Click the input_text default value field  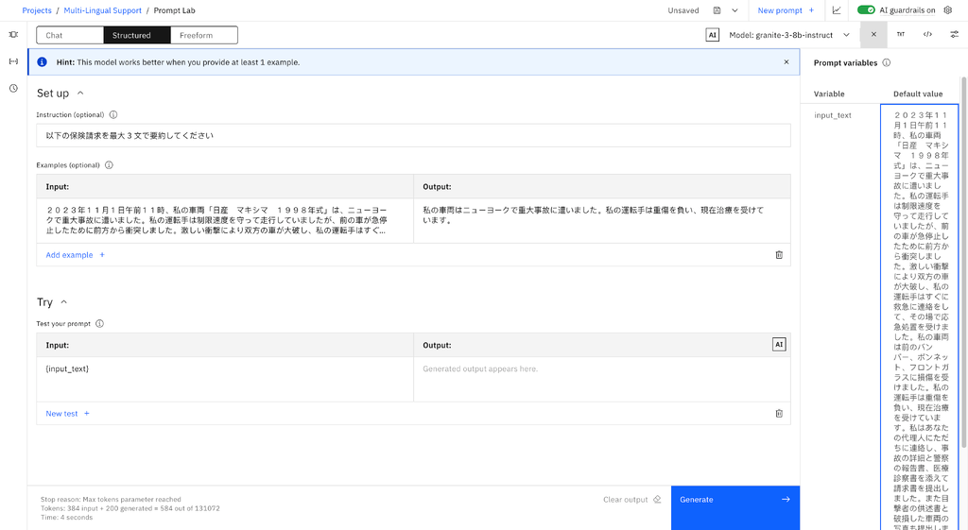click(x=920, y=316)
